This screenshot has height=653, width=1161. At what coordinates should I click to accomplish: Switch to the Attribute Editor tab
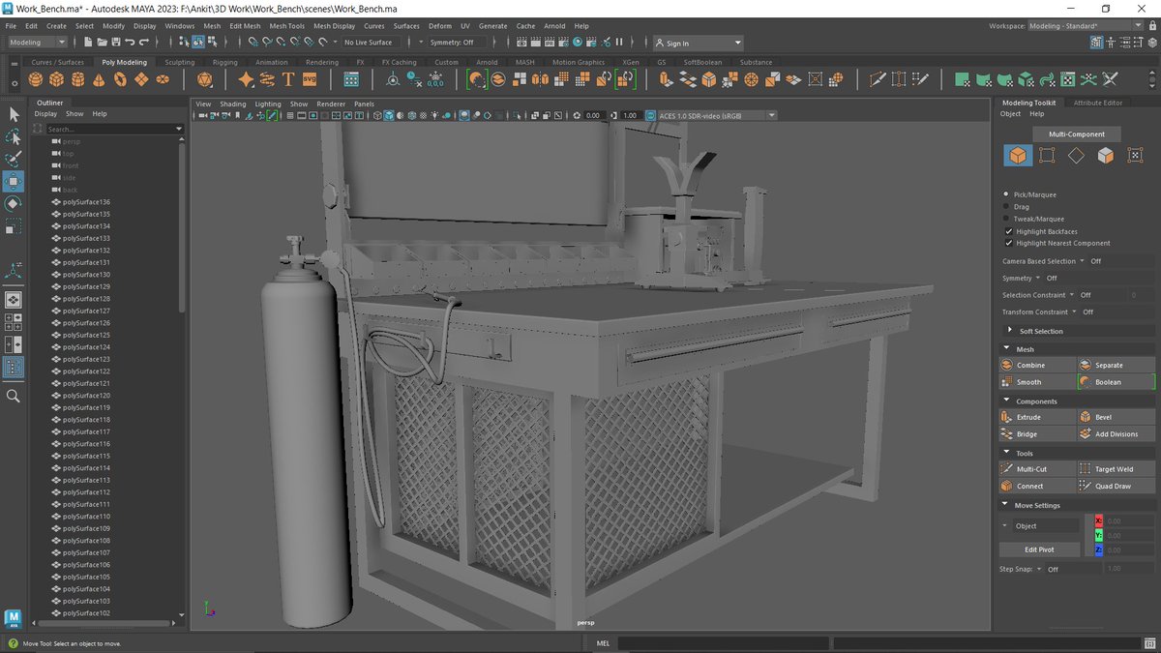[1098, 103]
